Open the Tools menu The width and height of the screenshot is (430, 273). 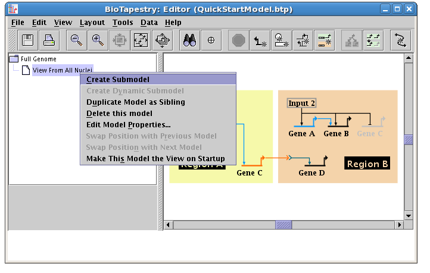[122, 23]
